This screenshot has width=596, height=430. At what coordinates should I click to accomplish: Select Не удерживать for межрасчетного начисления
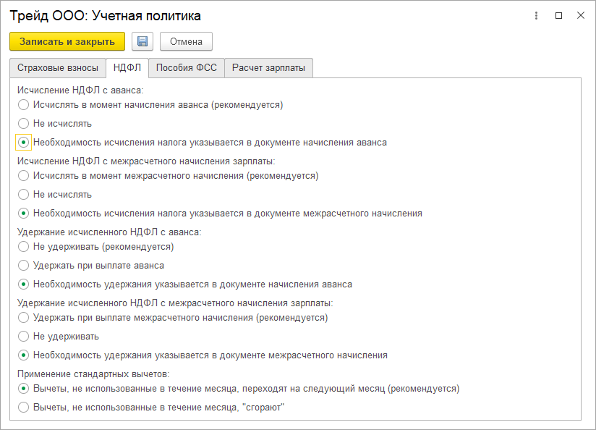24,337
